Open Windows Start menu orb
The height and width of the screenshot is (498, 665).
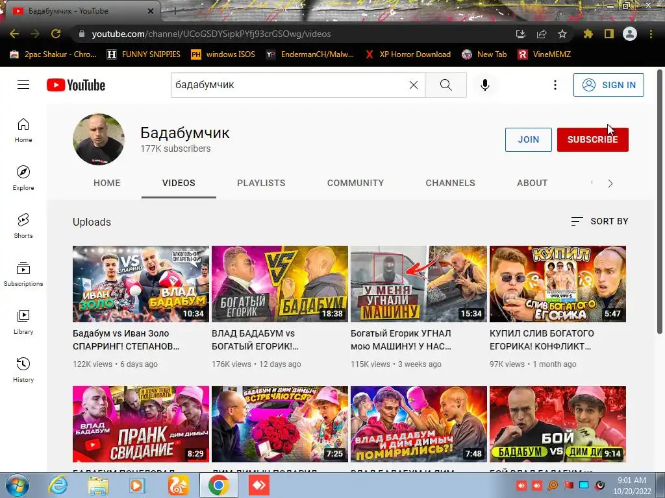(x=17, y=485)
